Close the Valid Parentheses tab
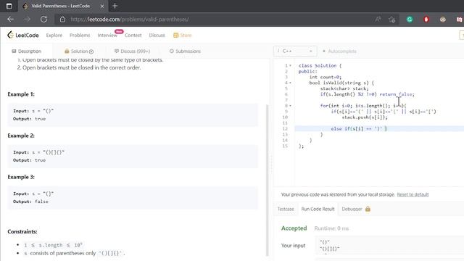 102,6
